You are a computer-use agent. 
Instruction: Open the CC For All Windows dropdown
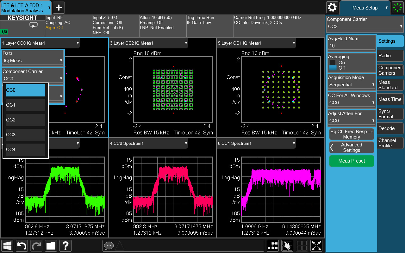[x=352, y=103]
